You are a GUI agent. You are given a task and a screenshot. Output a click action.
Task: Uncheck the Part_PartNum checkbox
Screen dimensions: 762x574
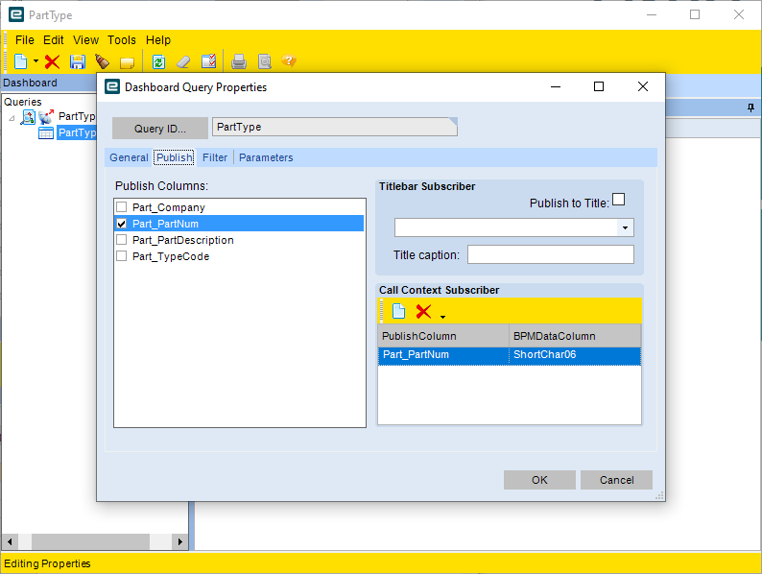(x=122, y=224)
